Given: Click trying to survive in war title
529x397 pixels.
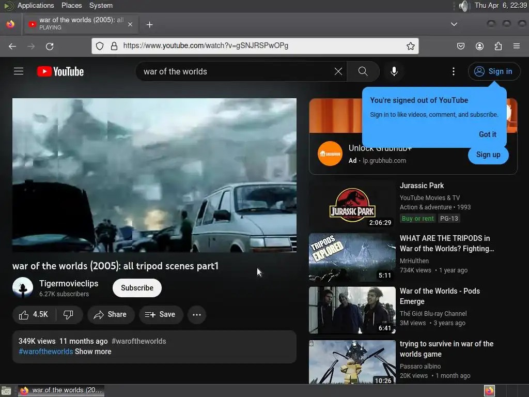Looking at the screenshot, I should [447, 349].
